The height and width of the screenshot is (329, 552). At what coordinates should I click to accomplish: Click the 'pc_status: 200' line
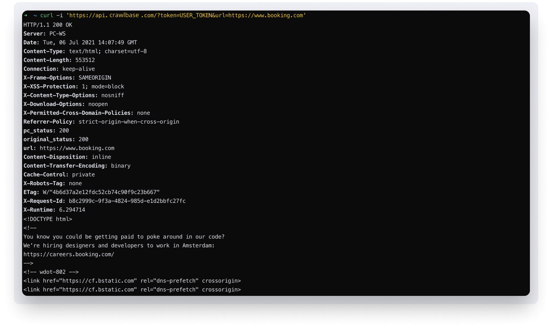tap(46, 131)
